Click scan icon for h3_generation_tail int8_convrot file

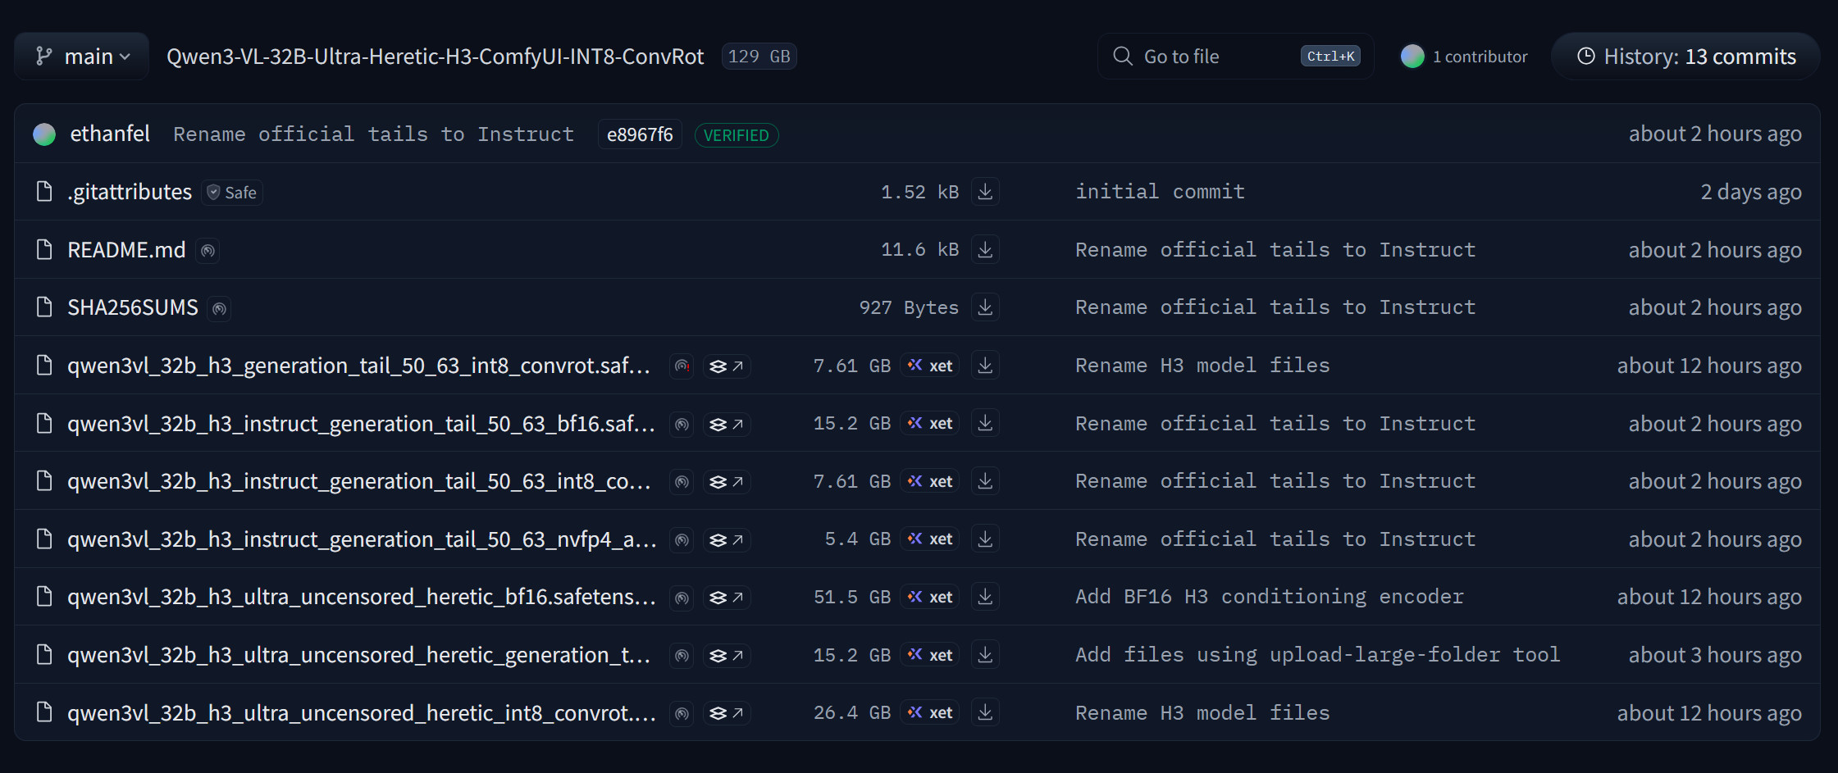point(682,366)
